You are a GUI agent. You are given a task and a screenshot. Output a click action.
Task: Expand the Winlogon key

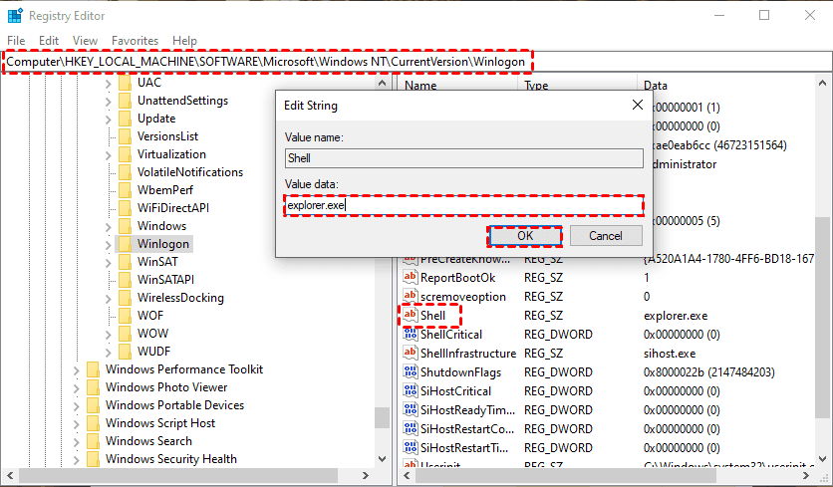point(109,245)
